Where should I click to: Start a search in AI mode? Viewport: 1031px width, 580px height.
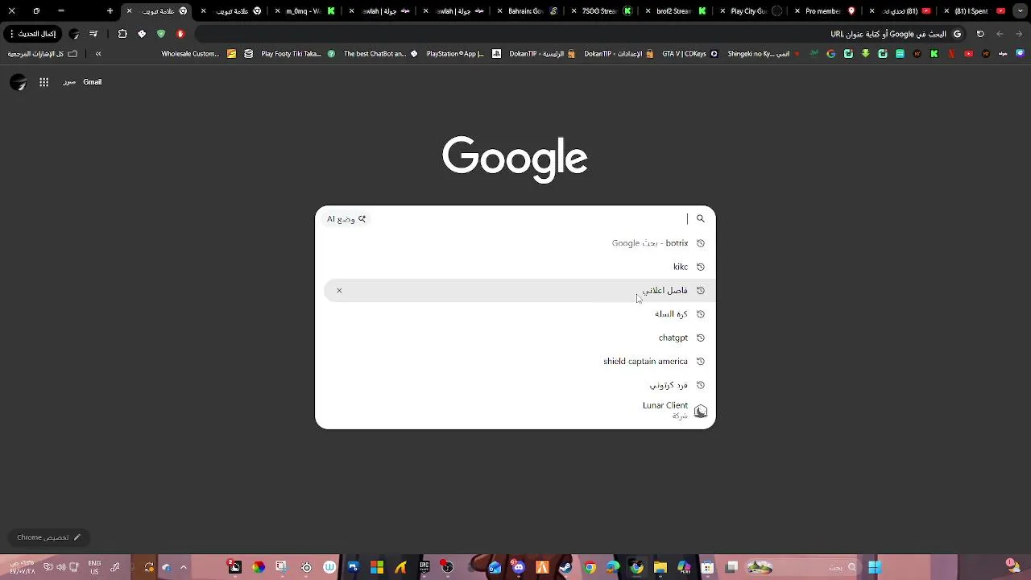pos(346,219)
